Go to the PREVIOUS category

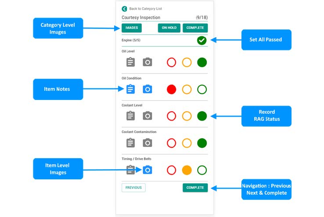[x=133, y=188]
